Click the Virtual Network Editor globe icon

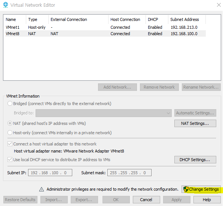[x=6, y=5]
